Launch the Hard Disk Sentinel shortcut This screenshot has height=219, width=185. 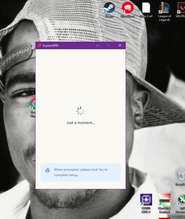[x=165, y=203]
